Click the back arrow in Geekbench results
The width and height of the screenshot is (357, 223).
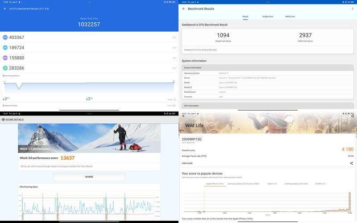click(x=183, y=8)
